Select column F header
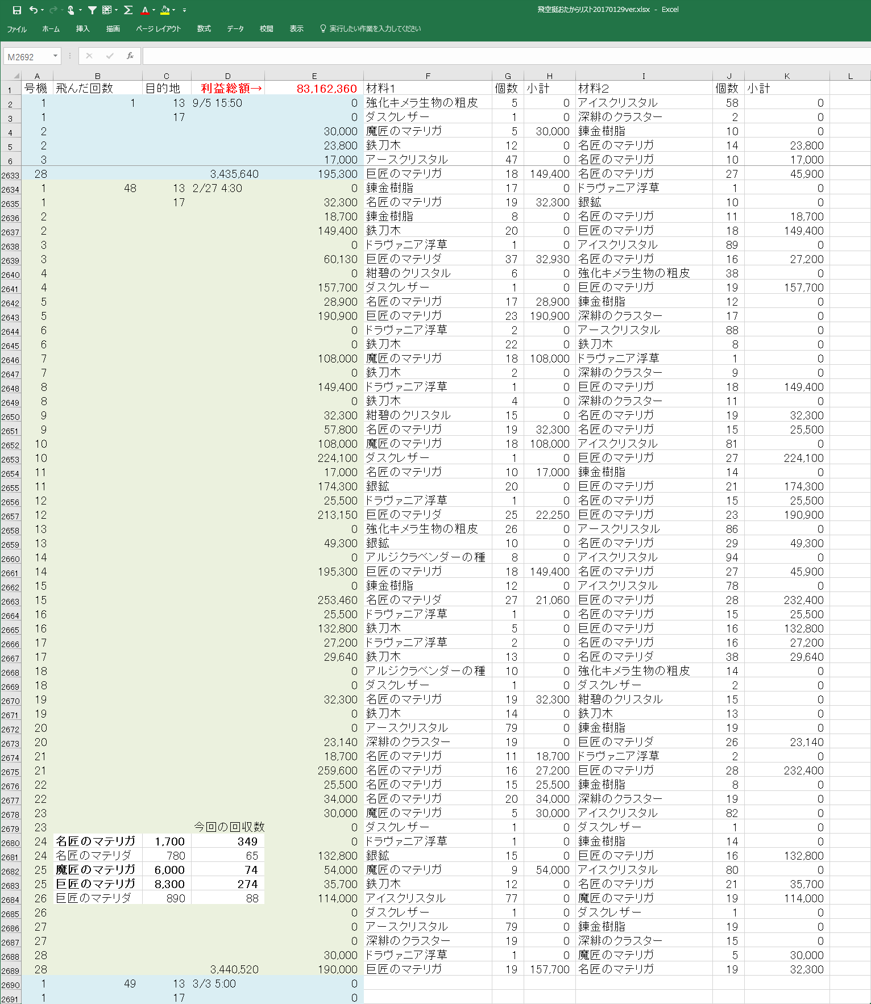The image size is (871, 1004). point(428,76)
